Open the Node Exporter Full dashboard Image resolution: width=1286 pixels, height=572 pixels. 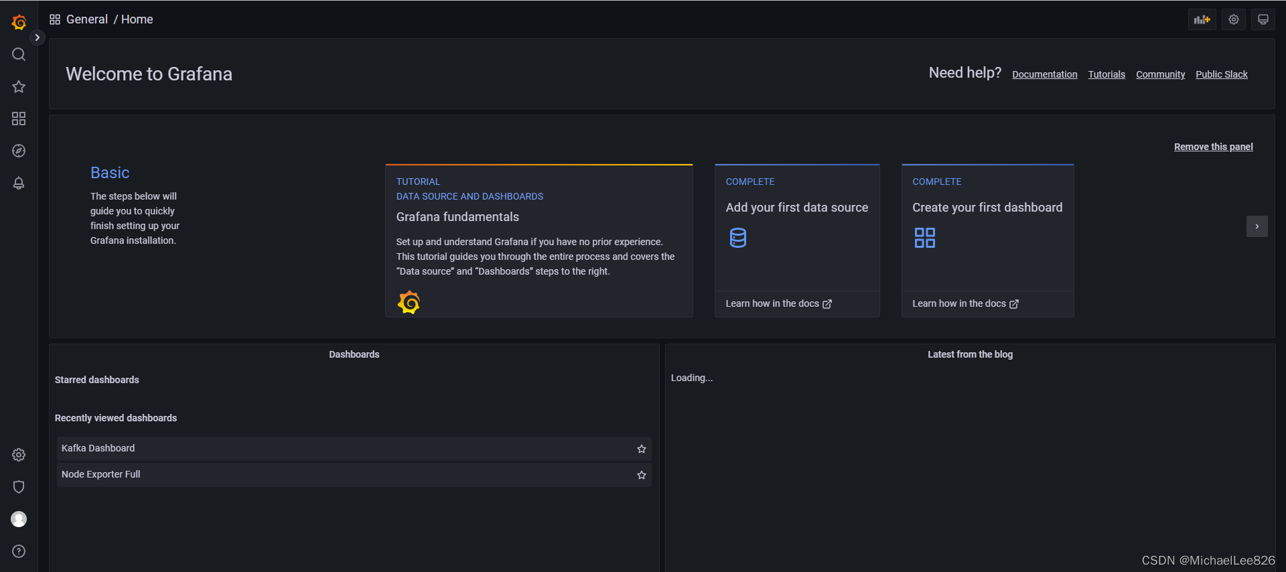click(354, 475)
